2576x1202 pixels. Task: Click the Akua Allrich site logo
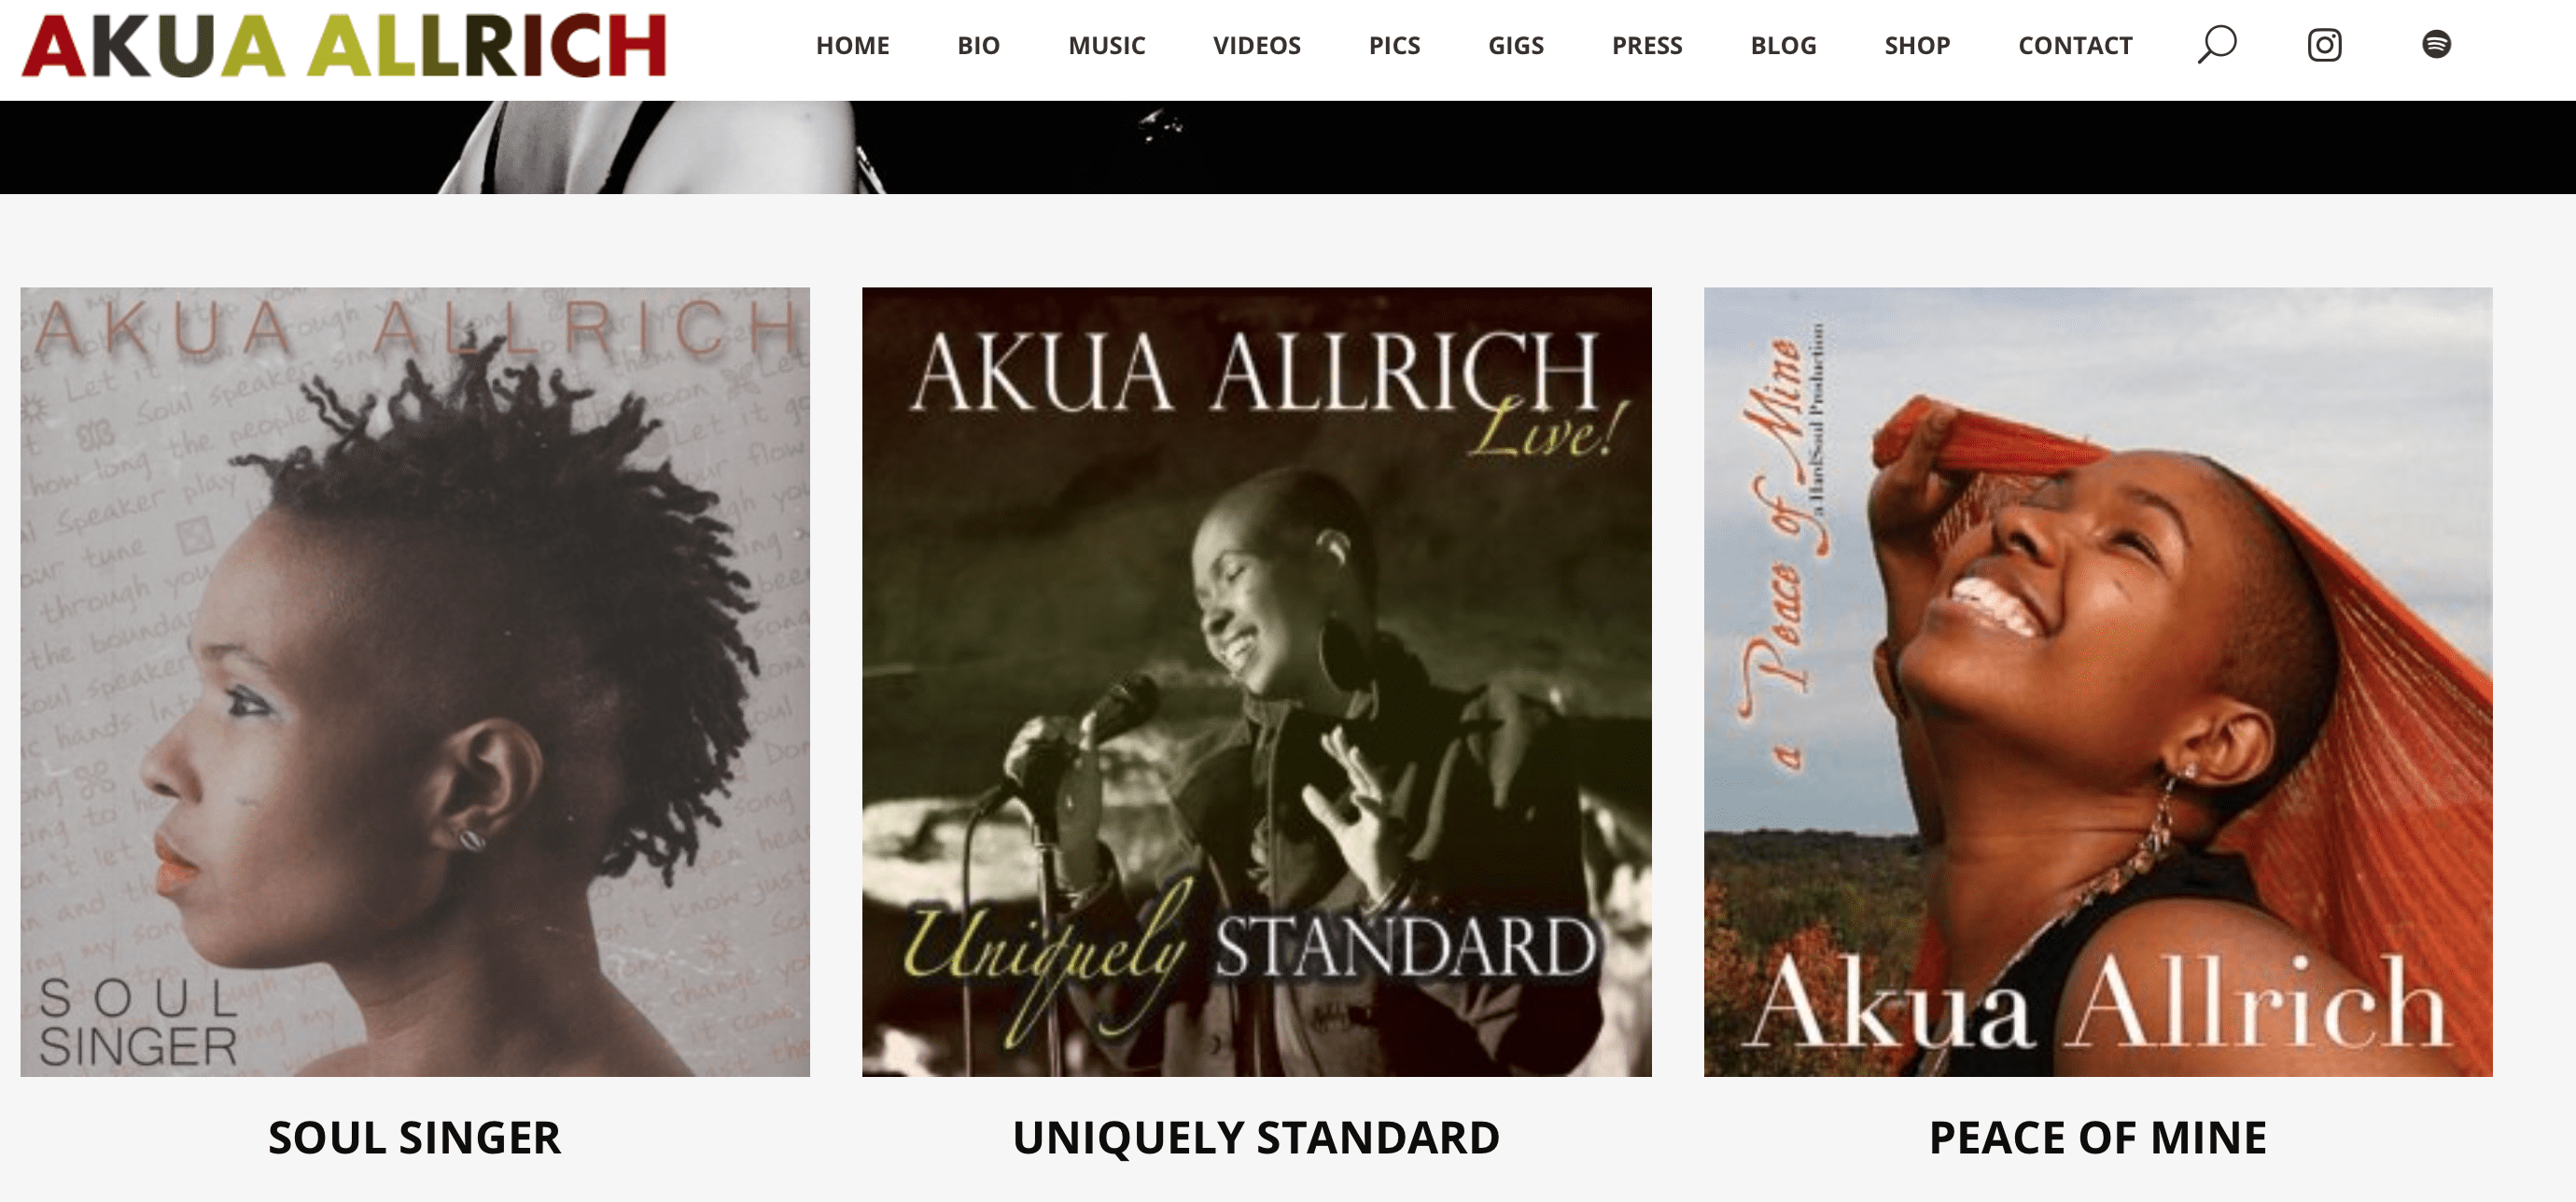(344, 46)
